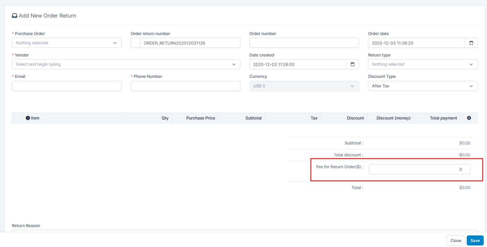Open the Return type dropdown
Viewport: 487px width, 247px height.
coord(422,64)
